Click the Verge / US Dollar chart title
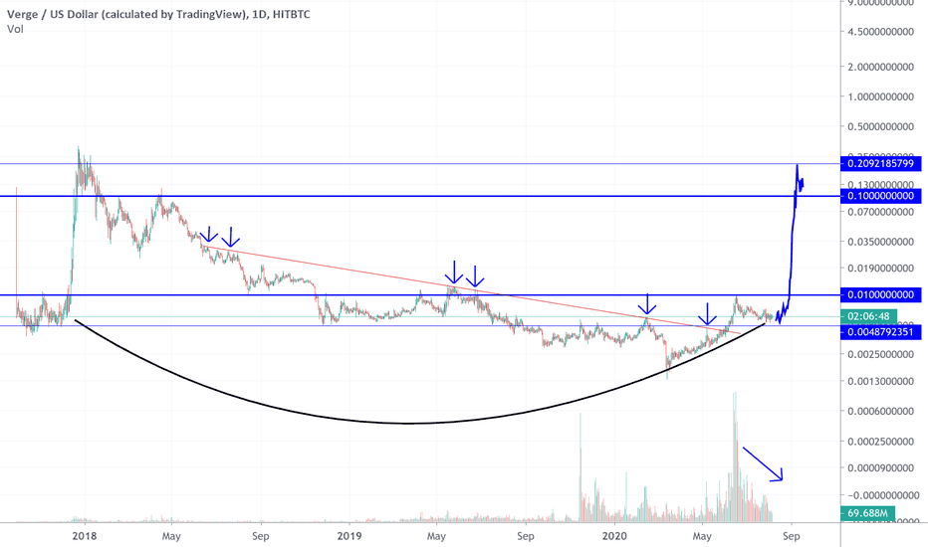The width and height of the screenshot is (928, 547). pyautogui.click(x=158, y=14)
